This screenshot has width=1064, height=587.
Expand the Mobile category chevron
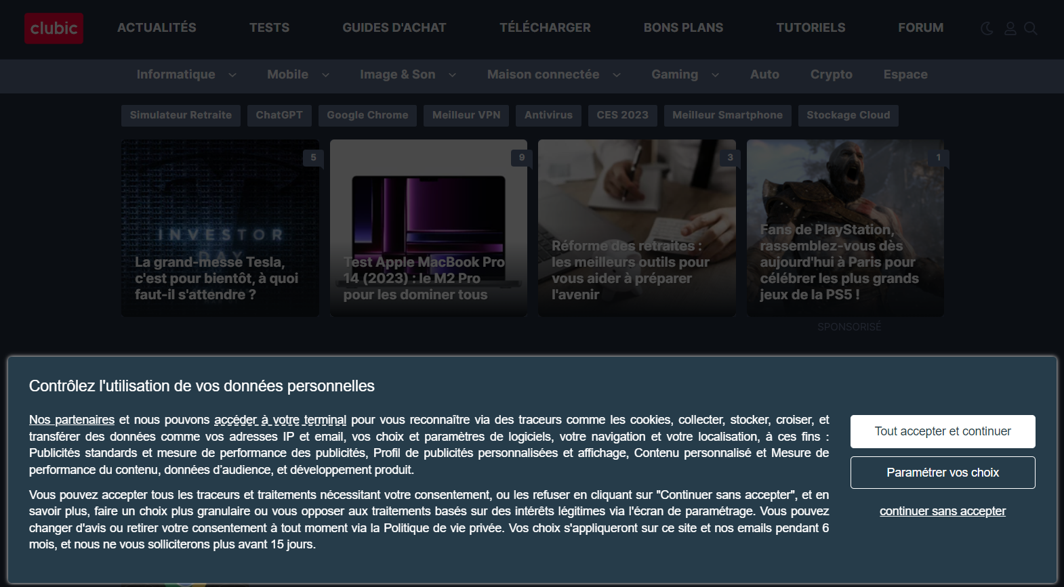tap(325, 75)
